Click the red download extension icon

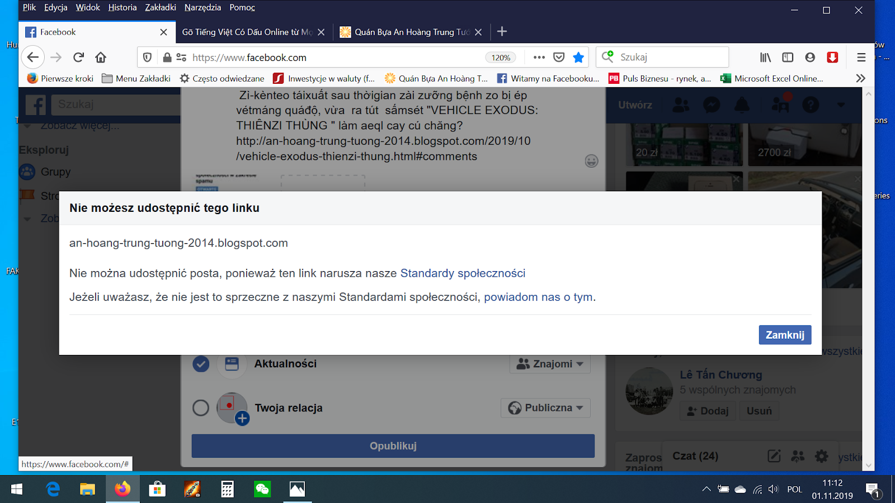[832, 57]
